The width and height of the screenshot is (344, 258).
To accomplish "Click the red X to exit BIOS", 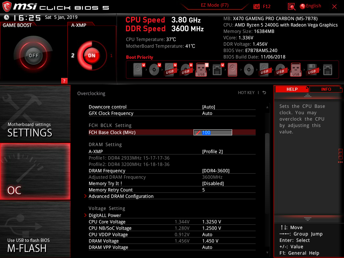I will coord(334,7).
